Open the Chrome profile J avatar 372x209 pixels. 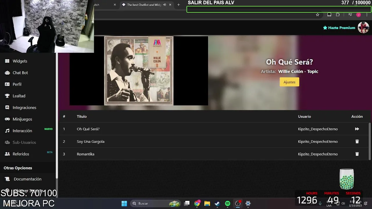point(359,15)
